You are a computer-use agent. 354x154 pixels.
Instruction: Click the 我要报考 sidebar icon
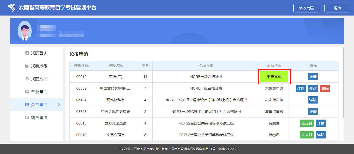pyautogui.click(x=27, y=66)
